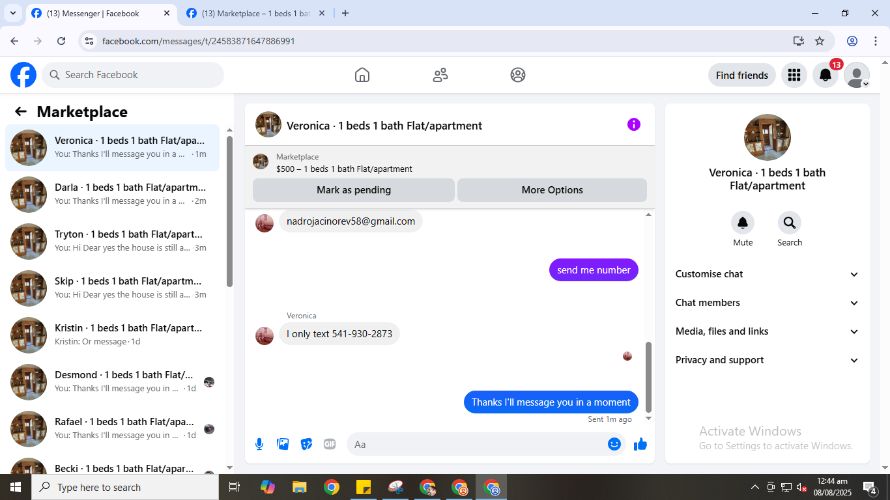Open the $500 – 1 beds listing link
Screen dimensions: 890x500
pos(344,169)
